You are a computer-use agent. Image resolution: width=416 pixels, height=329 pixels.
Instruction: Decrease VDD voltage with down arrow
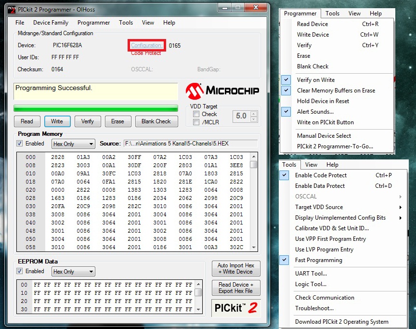tap(254, 119)
